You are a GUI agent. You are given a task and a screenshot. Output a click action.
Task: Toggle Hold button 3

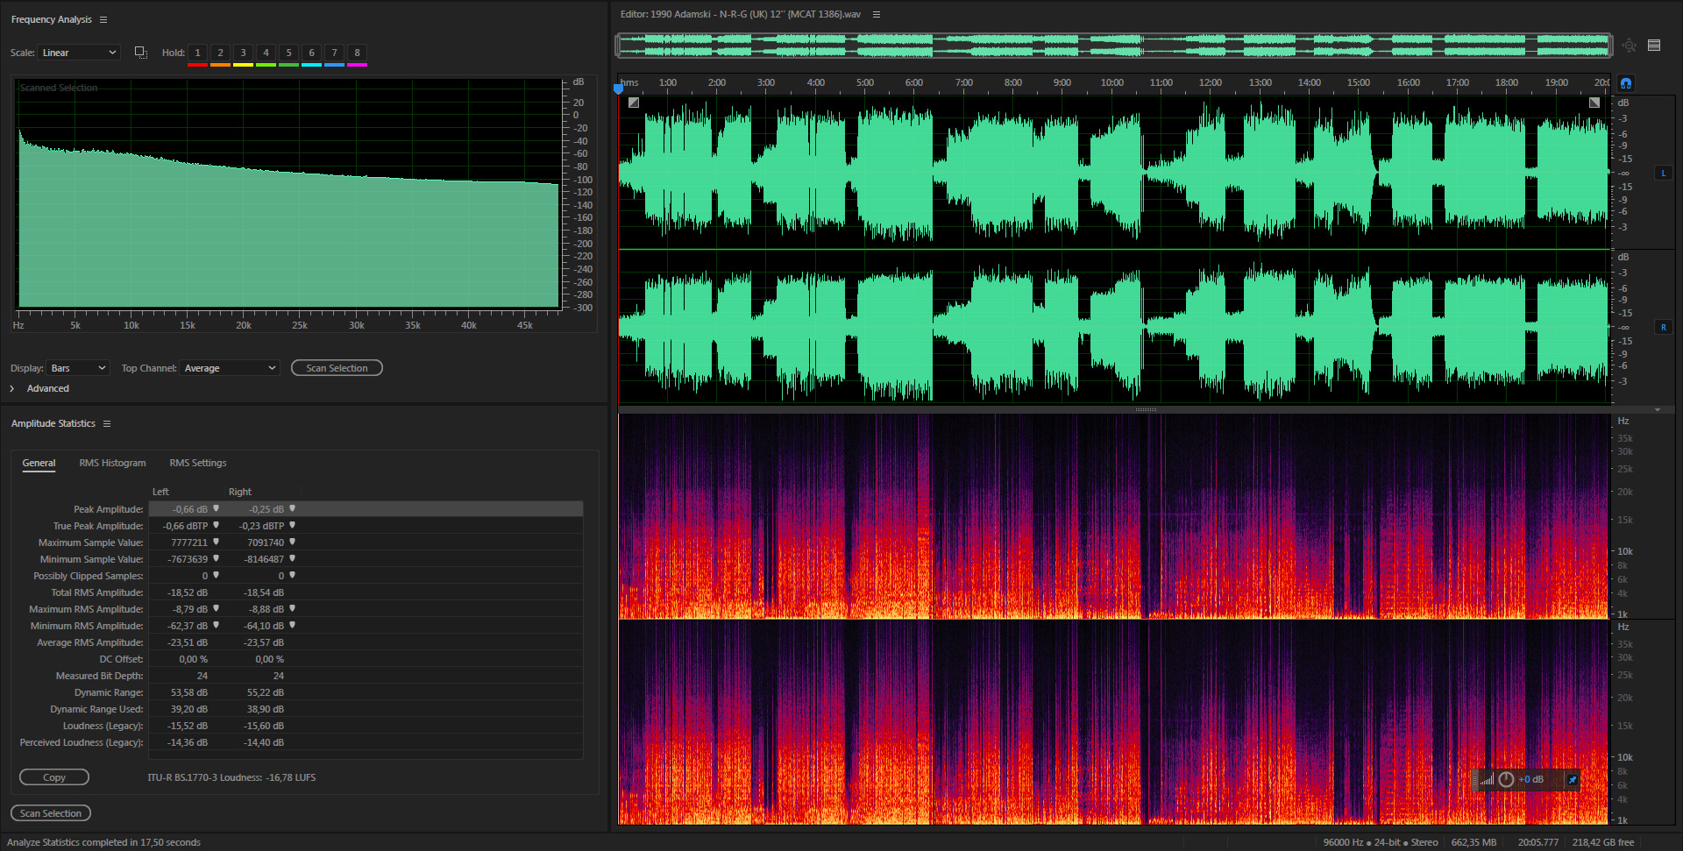(x=243, y=53)
